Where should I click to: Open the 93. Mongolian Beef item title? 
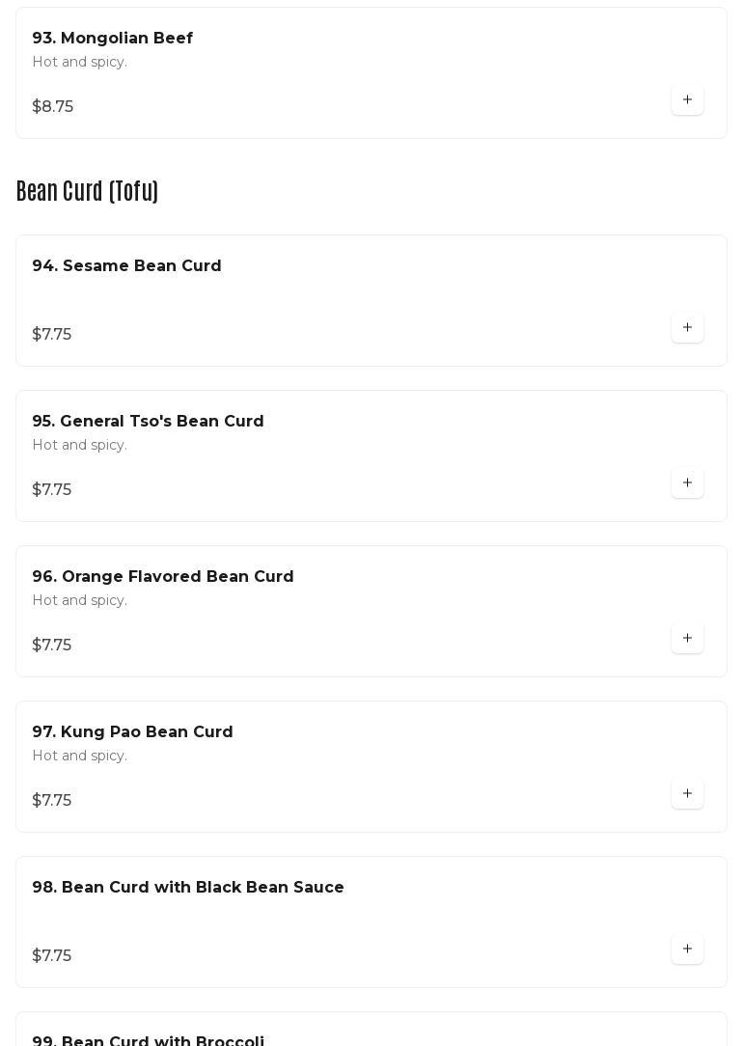[x=112, y=39]
